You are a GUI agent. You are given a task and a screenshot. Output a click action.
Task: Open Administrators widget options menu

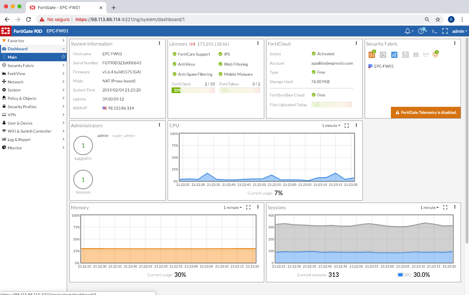159,125
